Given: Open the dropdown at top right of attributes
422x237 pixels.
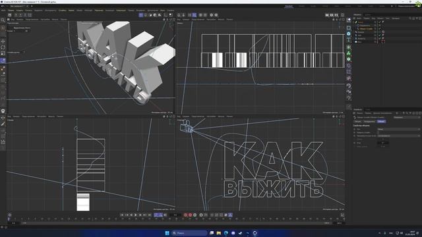Looking at the screenshot, I should pos(406,117).
